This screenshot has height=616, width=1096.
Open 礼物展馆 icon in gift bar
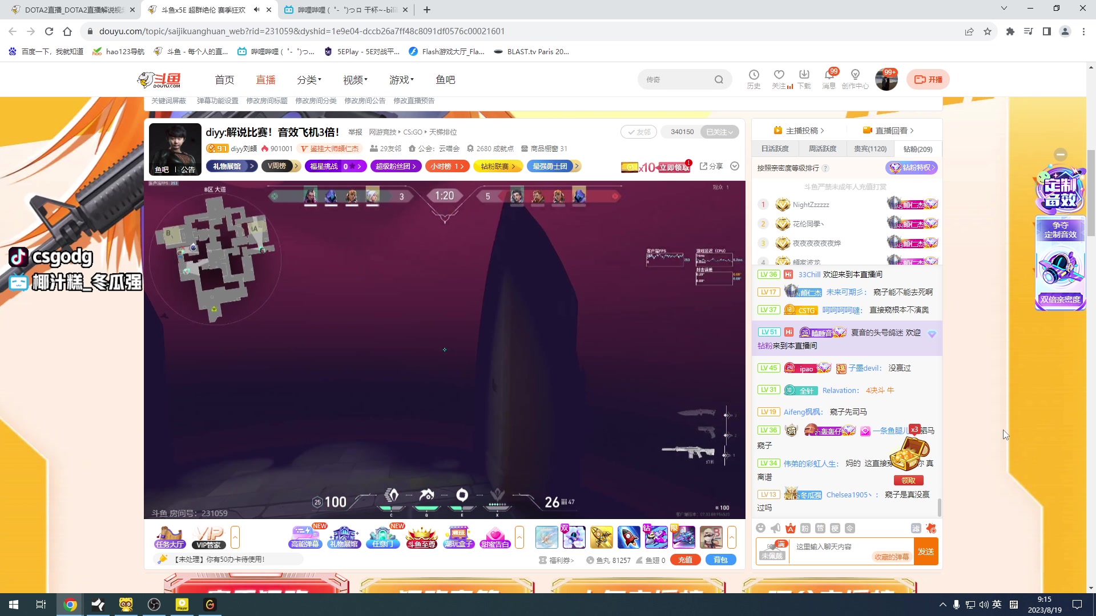tap(344, 537)
